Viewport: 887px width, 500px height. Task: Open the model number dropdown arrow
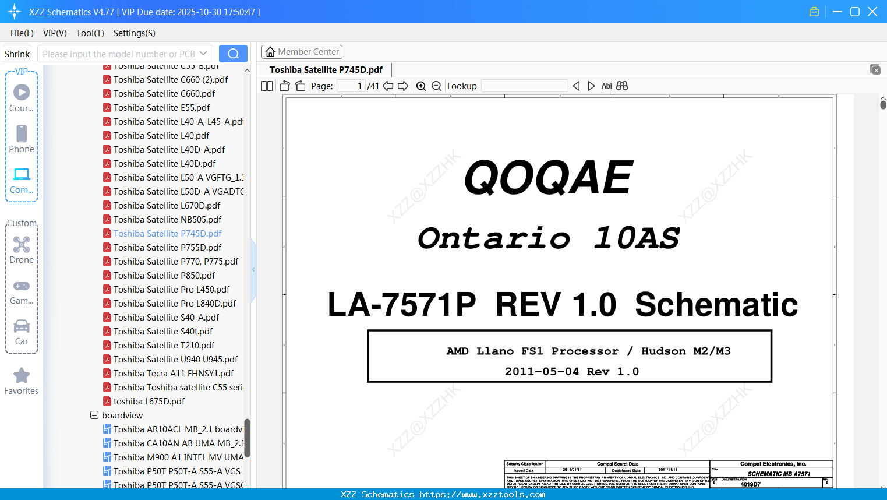click(203, 54)
